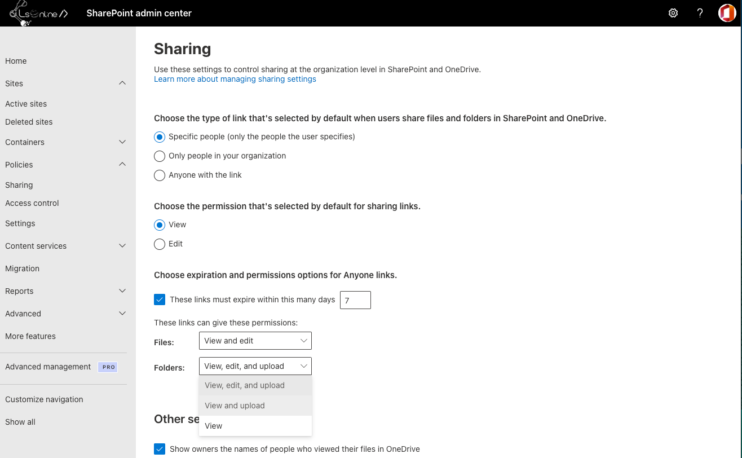This screenshot has width=742, height=458.
Task: Click the Sites navigation label
Action: tap(14, 83)
